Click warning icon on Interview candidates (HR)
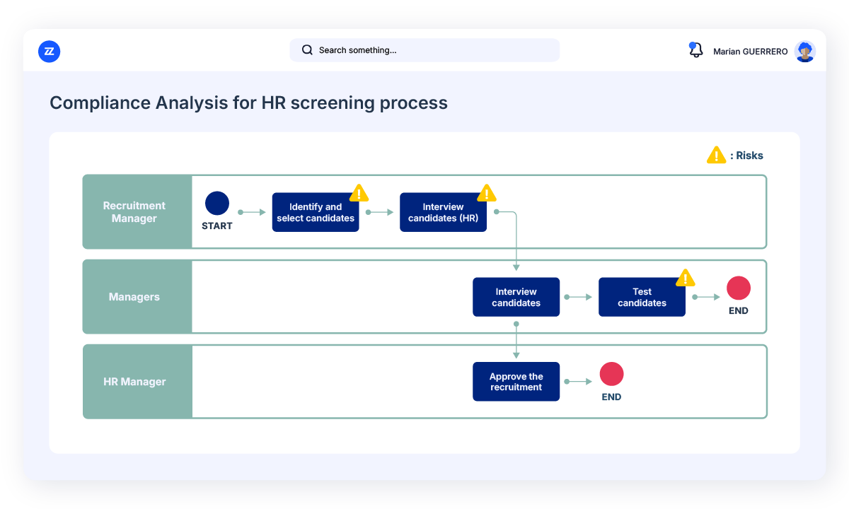The image size is (849, 509). [x=487, y=193]
